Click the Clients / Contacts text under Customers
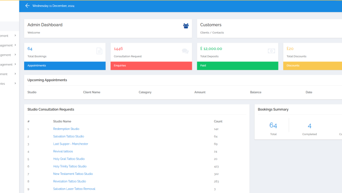 tap(212, 33)
